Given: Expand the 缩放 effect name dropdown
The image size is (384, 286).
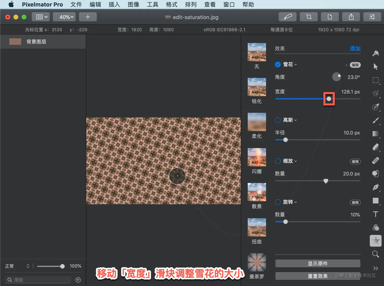Looking at the screenshot, I should click(x=290, y=161).
